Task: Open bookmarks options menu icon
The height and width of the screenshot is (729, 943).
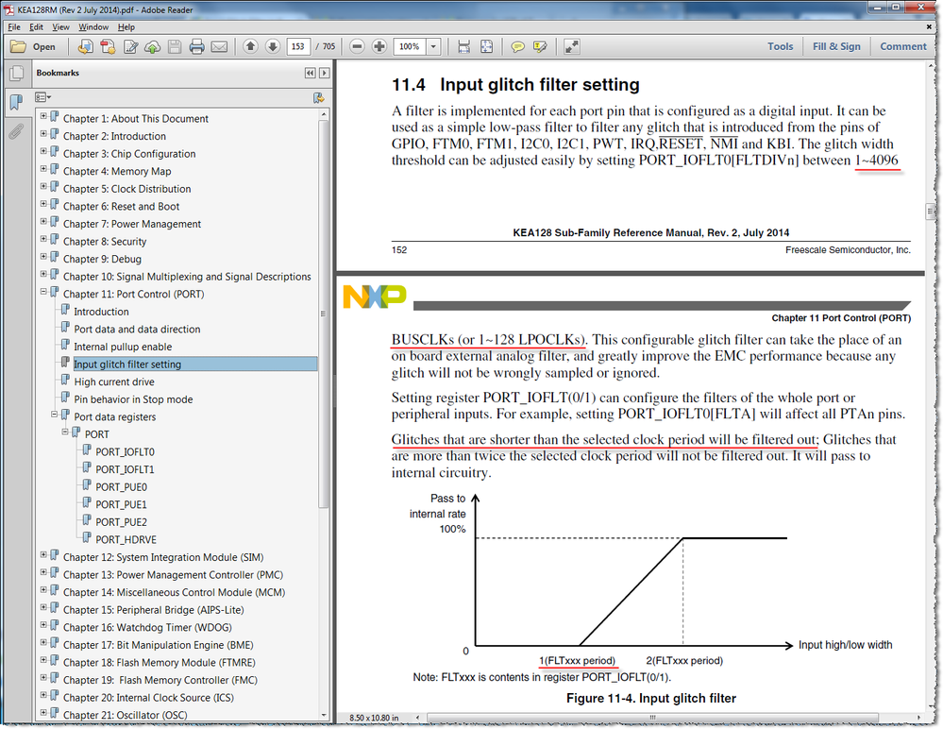Action: [42, 97]
